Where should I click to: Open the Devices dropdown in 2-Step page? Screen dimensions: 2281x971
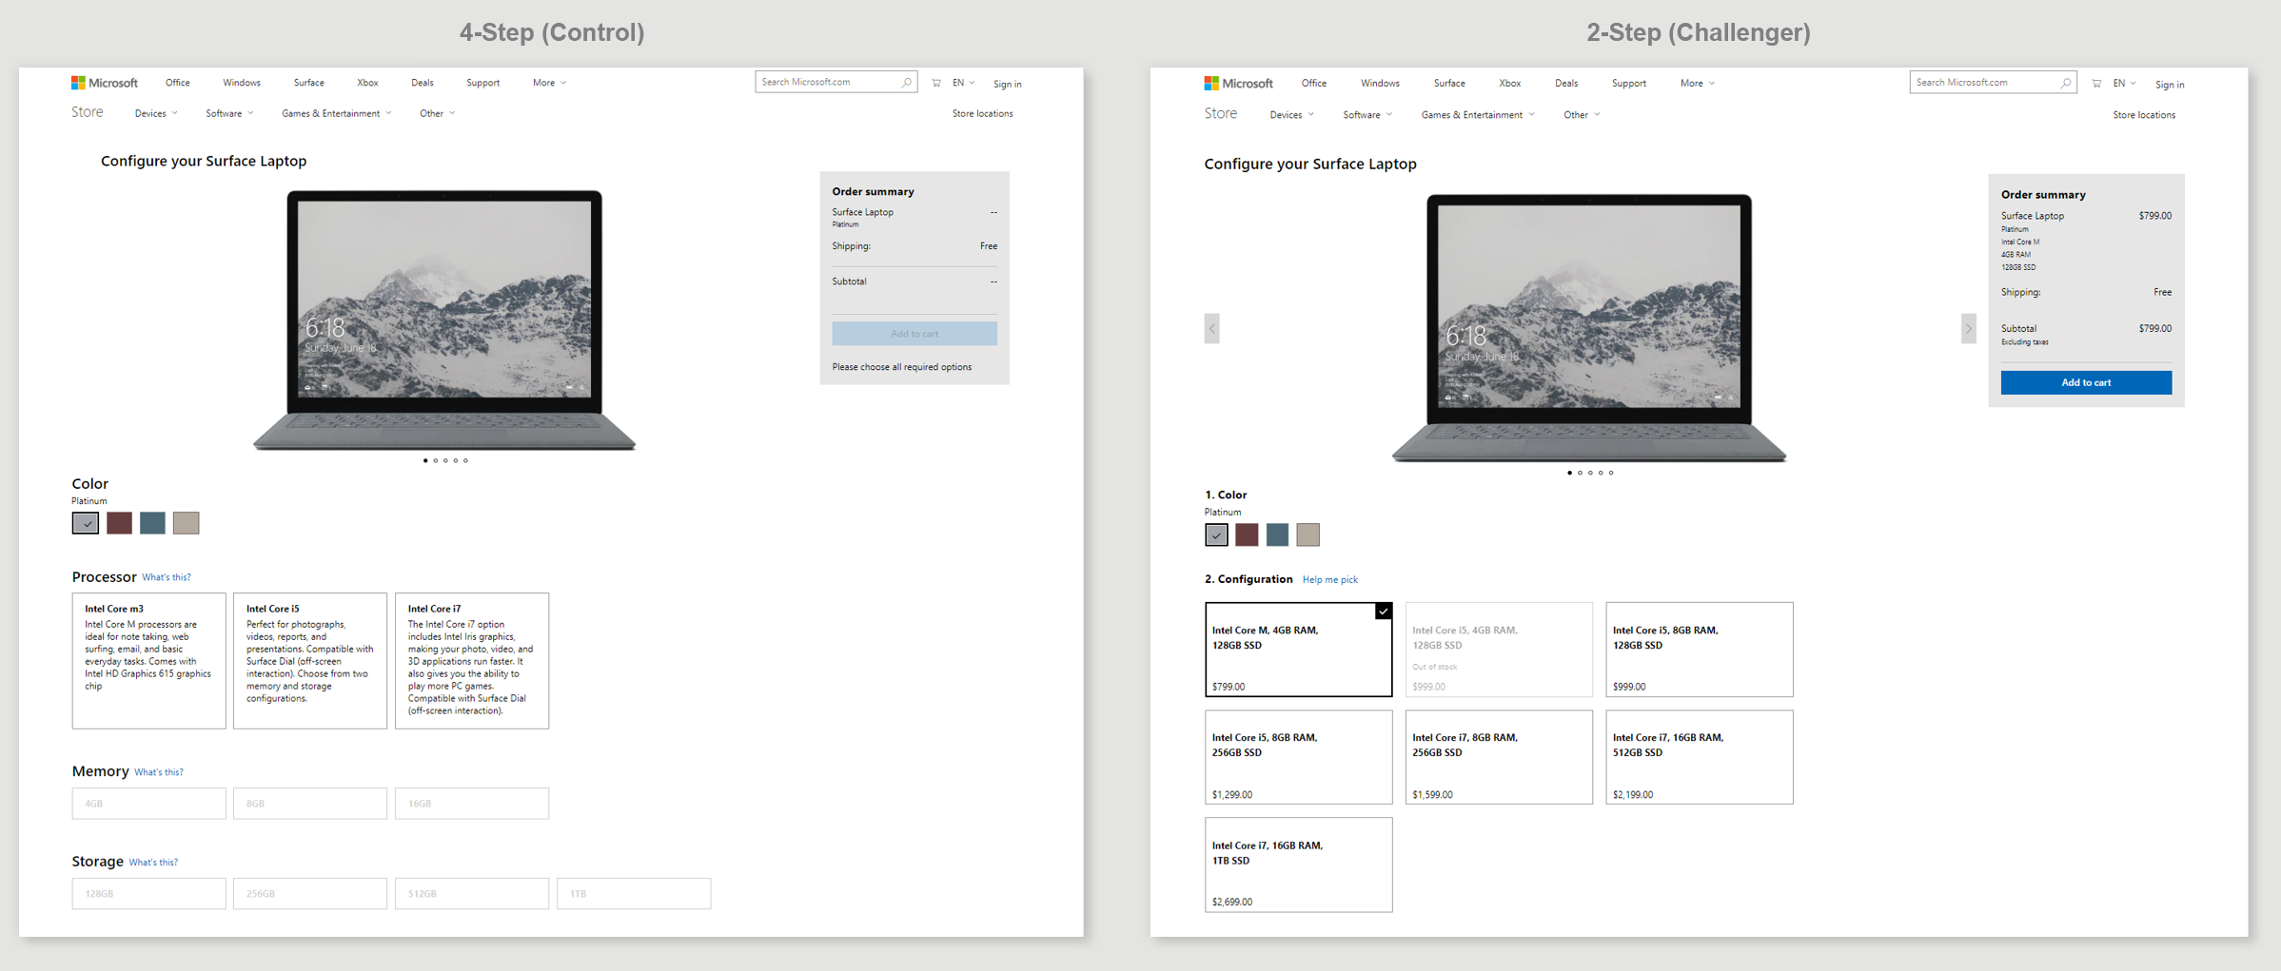(x=1292, y=115)
